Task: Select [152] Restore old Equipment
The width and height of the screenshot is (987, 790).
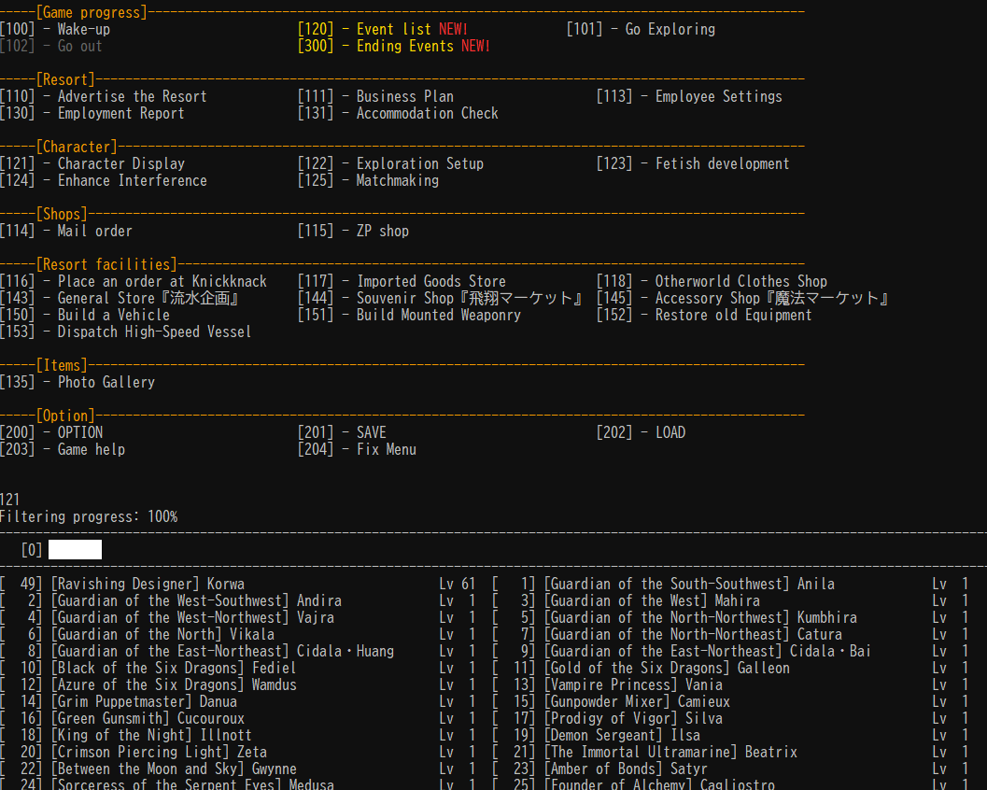Action: (704, 316)
